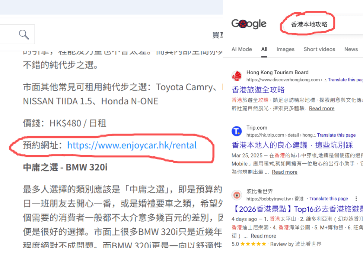Open the 2026香港景點 Top16 result
This screenshot has width=363, height=258.
(297, 209)
